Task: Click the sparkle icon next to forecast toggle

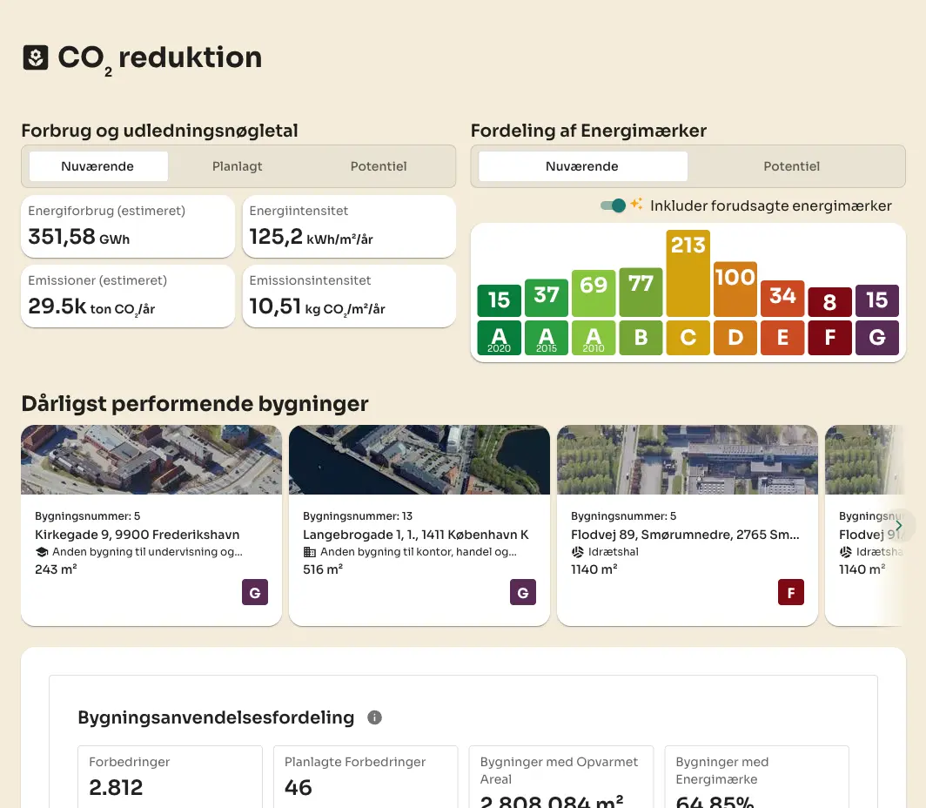Action: [x=636, y=204]
